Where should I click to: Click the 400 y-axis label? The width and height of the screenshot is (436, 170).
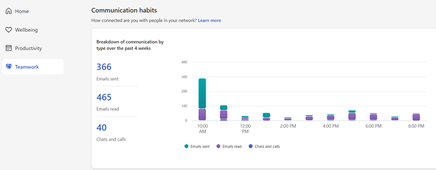[184, 62]
